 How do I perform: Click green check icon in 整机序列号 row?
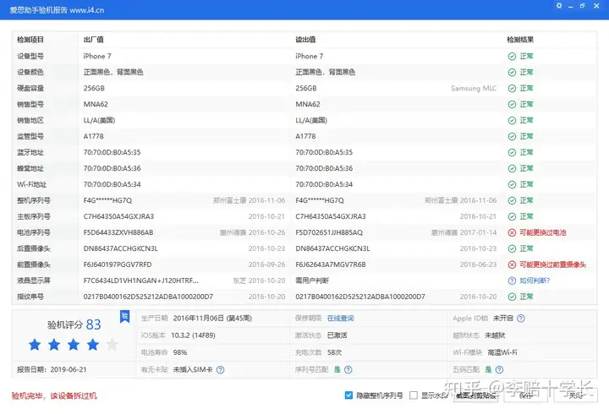click(512, 200)
